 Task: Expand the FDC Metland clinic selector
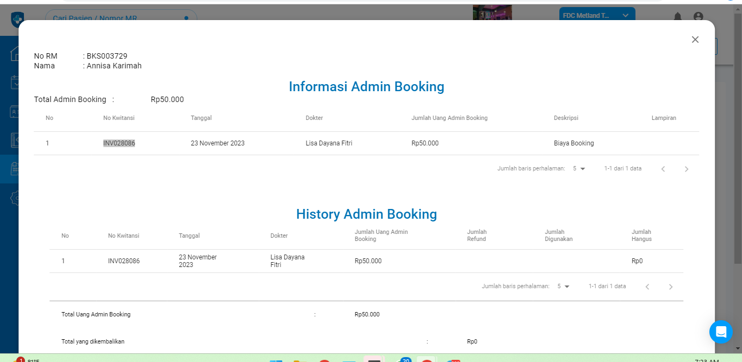(x=597, y=15)
